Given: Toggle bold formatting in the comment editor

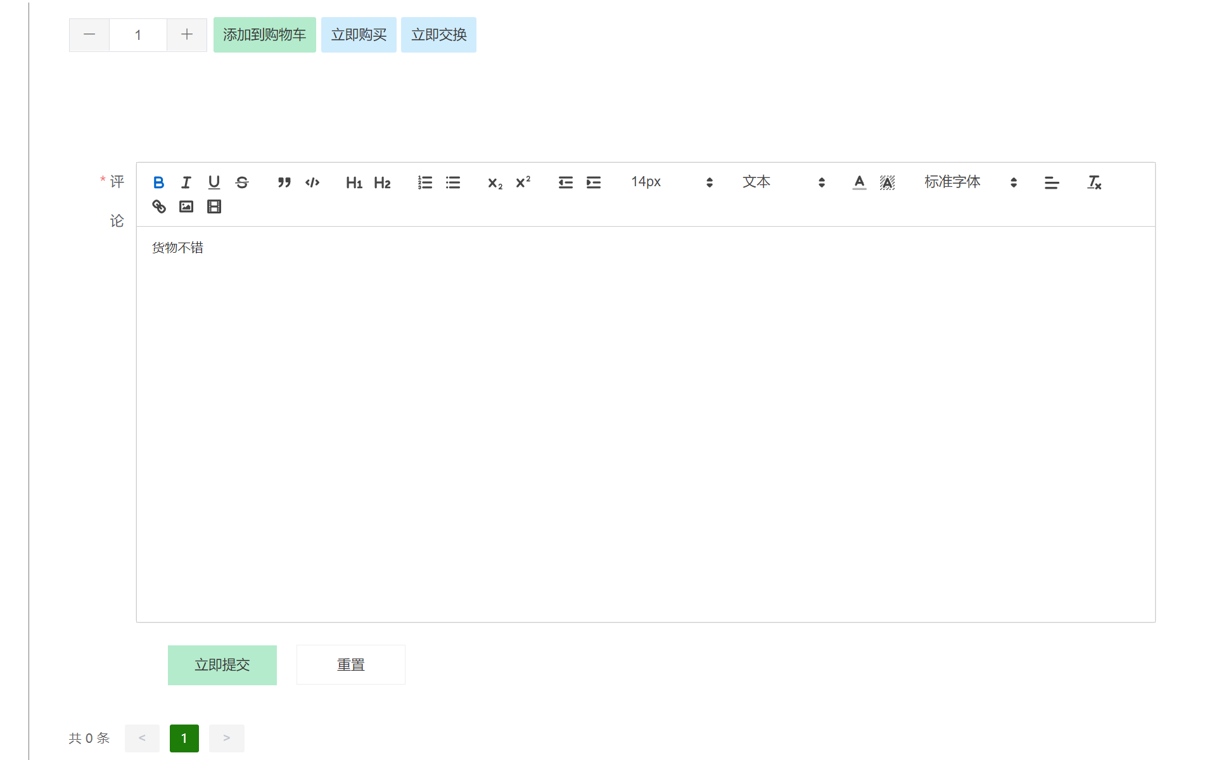Looking at the screenshot, I should (158, 182).
